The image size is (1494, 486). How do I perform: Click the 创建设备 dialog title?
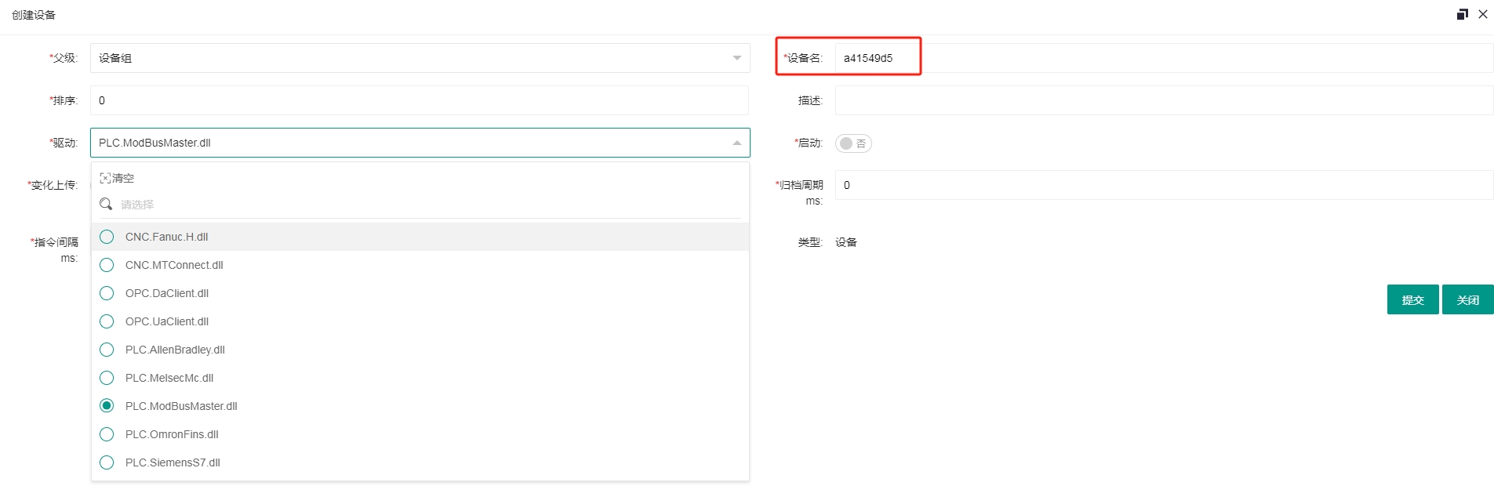(34, 15)
